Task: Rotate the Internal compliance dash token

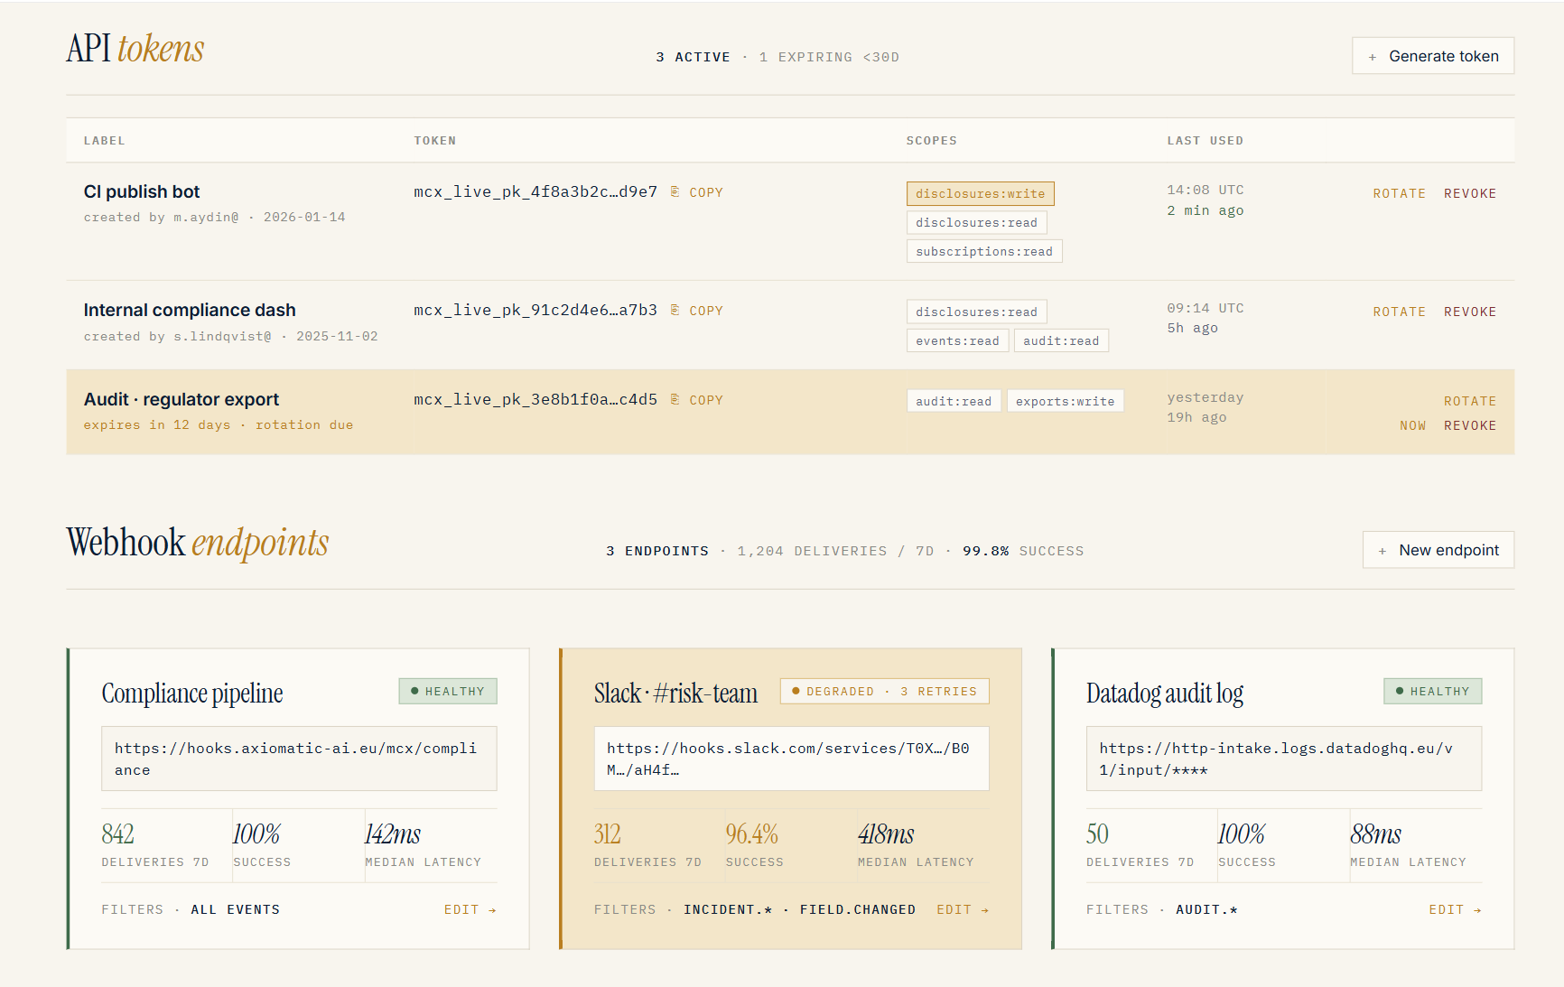Action: (x=1400, y=312)
